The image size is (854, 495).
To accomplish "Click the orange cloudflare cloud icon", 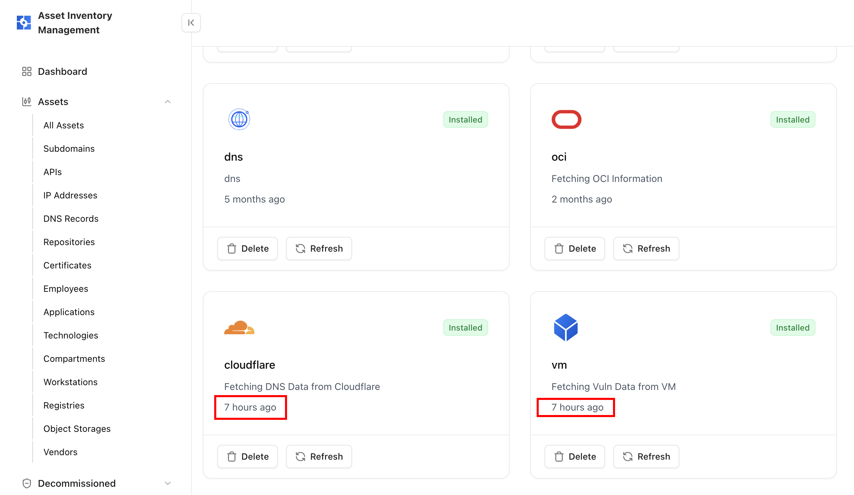I will [239, 328].
